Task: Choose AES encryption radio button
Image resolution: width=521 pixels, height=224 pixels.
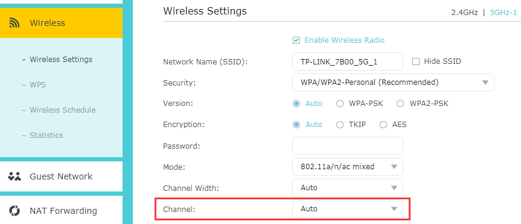Action: point(383,125)
